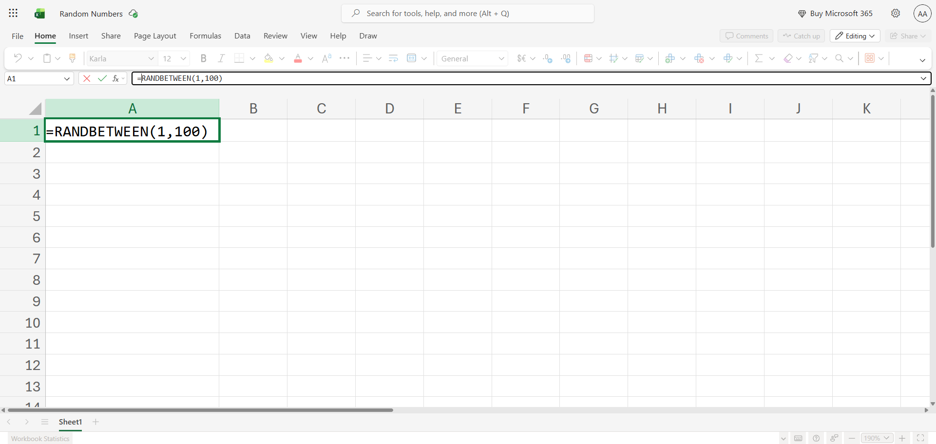Click Merge cells icon
Image resolution: width=936 pixels, height=444 pixels.
point(412,58)
